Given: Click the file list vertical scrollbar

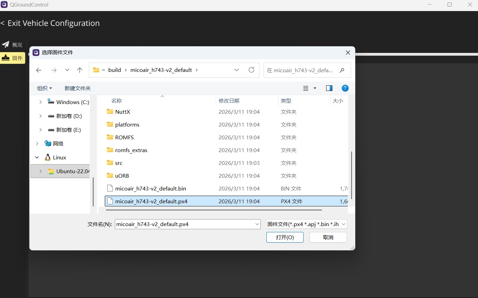Looking at the screenshot, I should coord(351,175).
